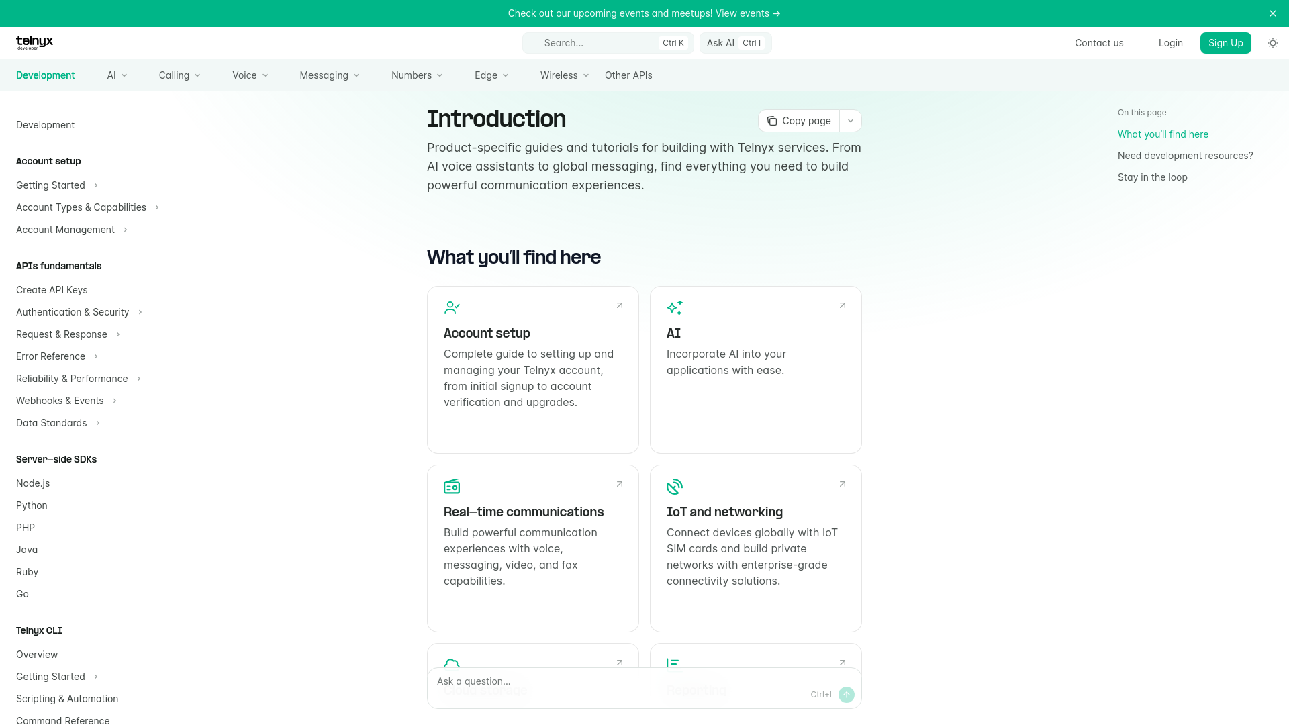Open the Numbers navigation dropdown
Screen dimensions: 1289x725
tap(417, 75)
